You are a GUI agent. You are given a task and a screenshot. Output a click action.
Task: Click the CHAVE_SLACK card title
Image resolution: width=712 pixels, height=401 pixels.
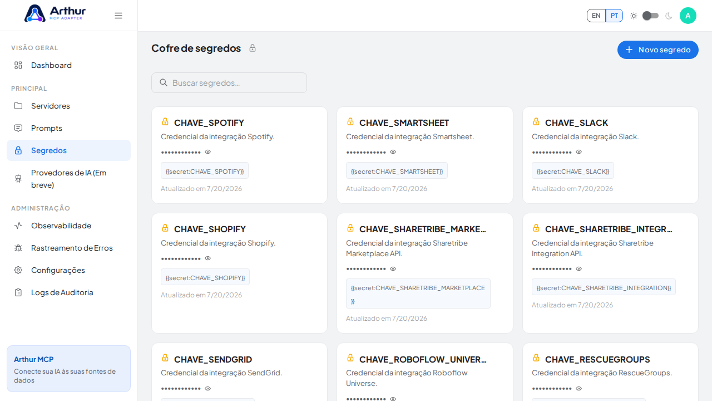(x=576, y=123)
